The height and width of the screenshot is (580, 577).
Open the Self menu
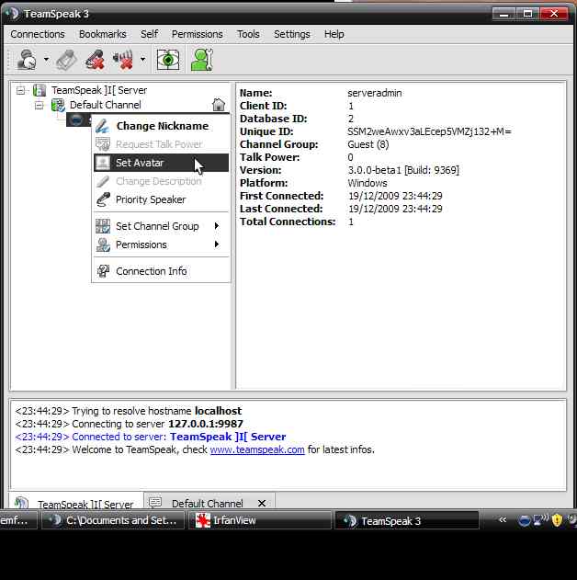tap(149, 34)
